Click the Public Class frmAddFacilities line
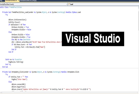This screenshot has height=94, width=139. pos(11,7)
